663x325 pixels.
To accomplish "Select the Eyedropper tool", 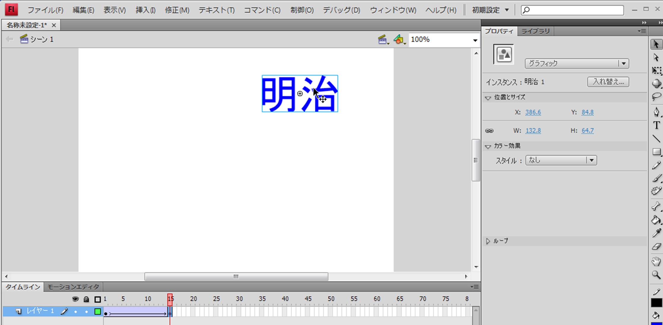I will (656, 233).
